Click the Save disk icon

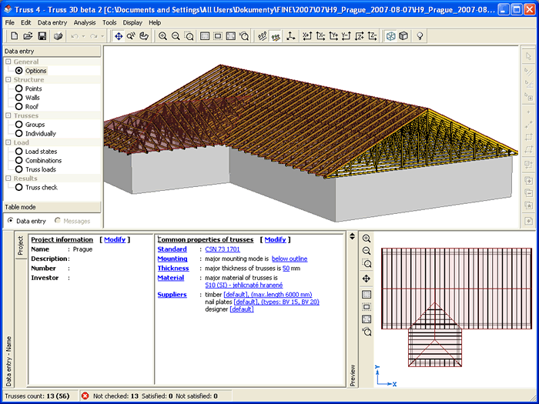[41, 36]
